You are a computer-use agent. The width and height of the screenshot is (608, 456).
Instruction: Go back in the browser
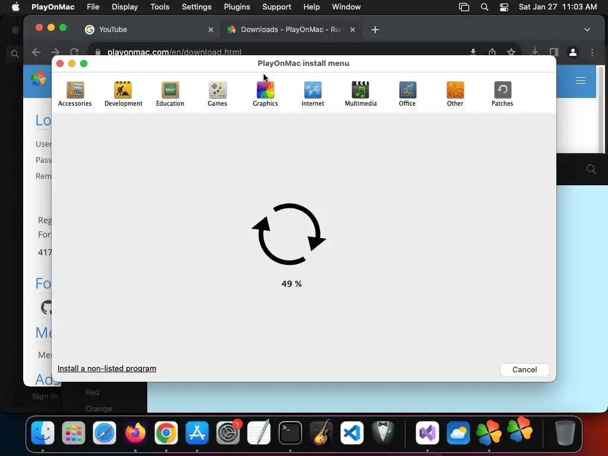point(36,52)
